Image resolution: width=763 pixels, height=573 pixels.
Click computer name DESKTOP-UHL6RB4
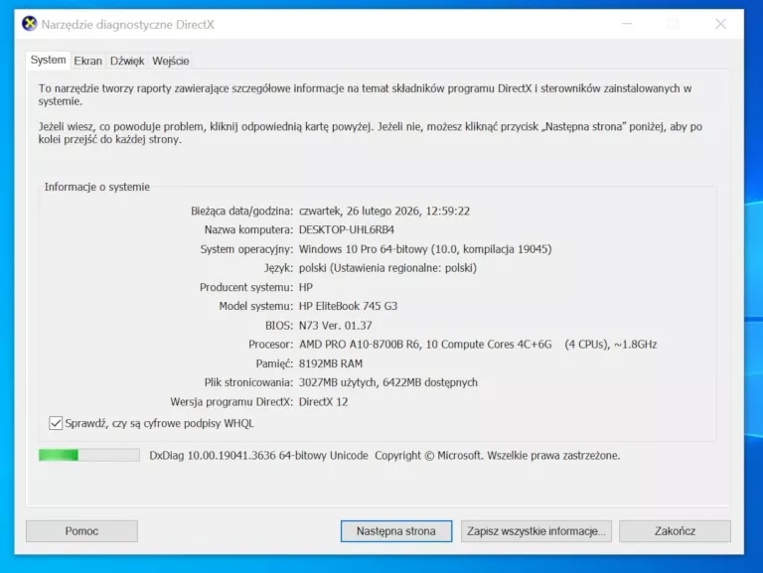point(347,229)
